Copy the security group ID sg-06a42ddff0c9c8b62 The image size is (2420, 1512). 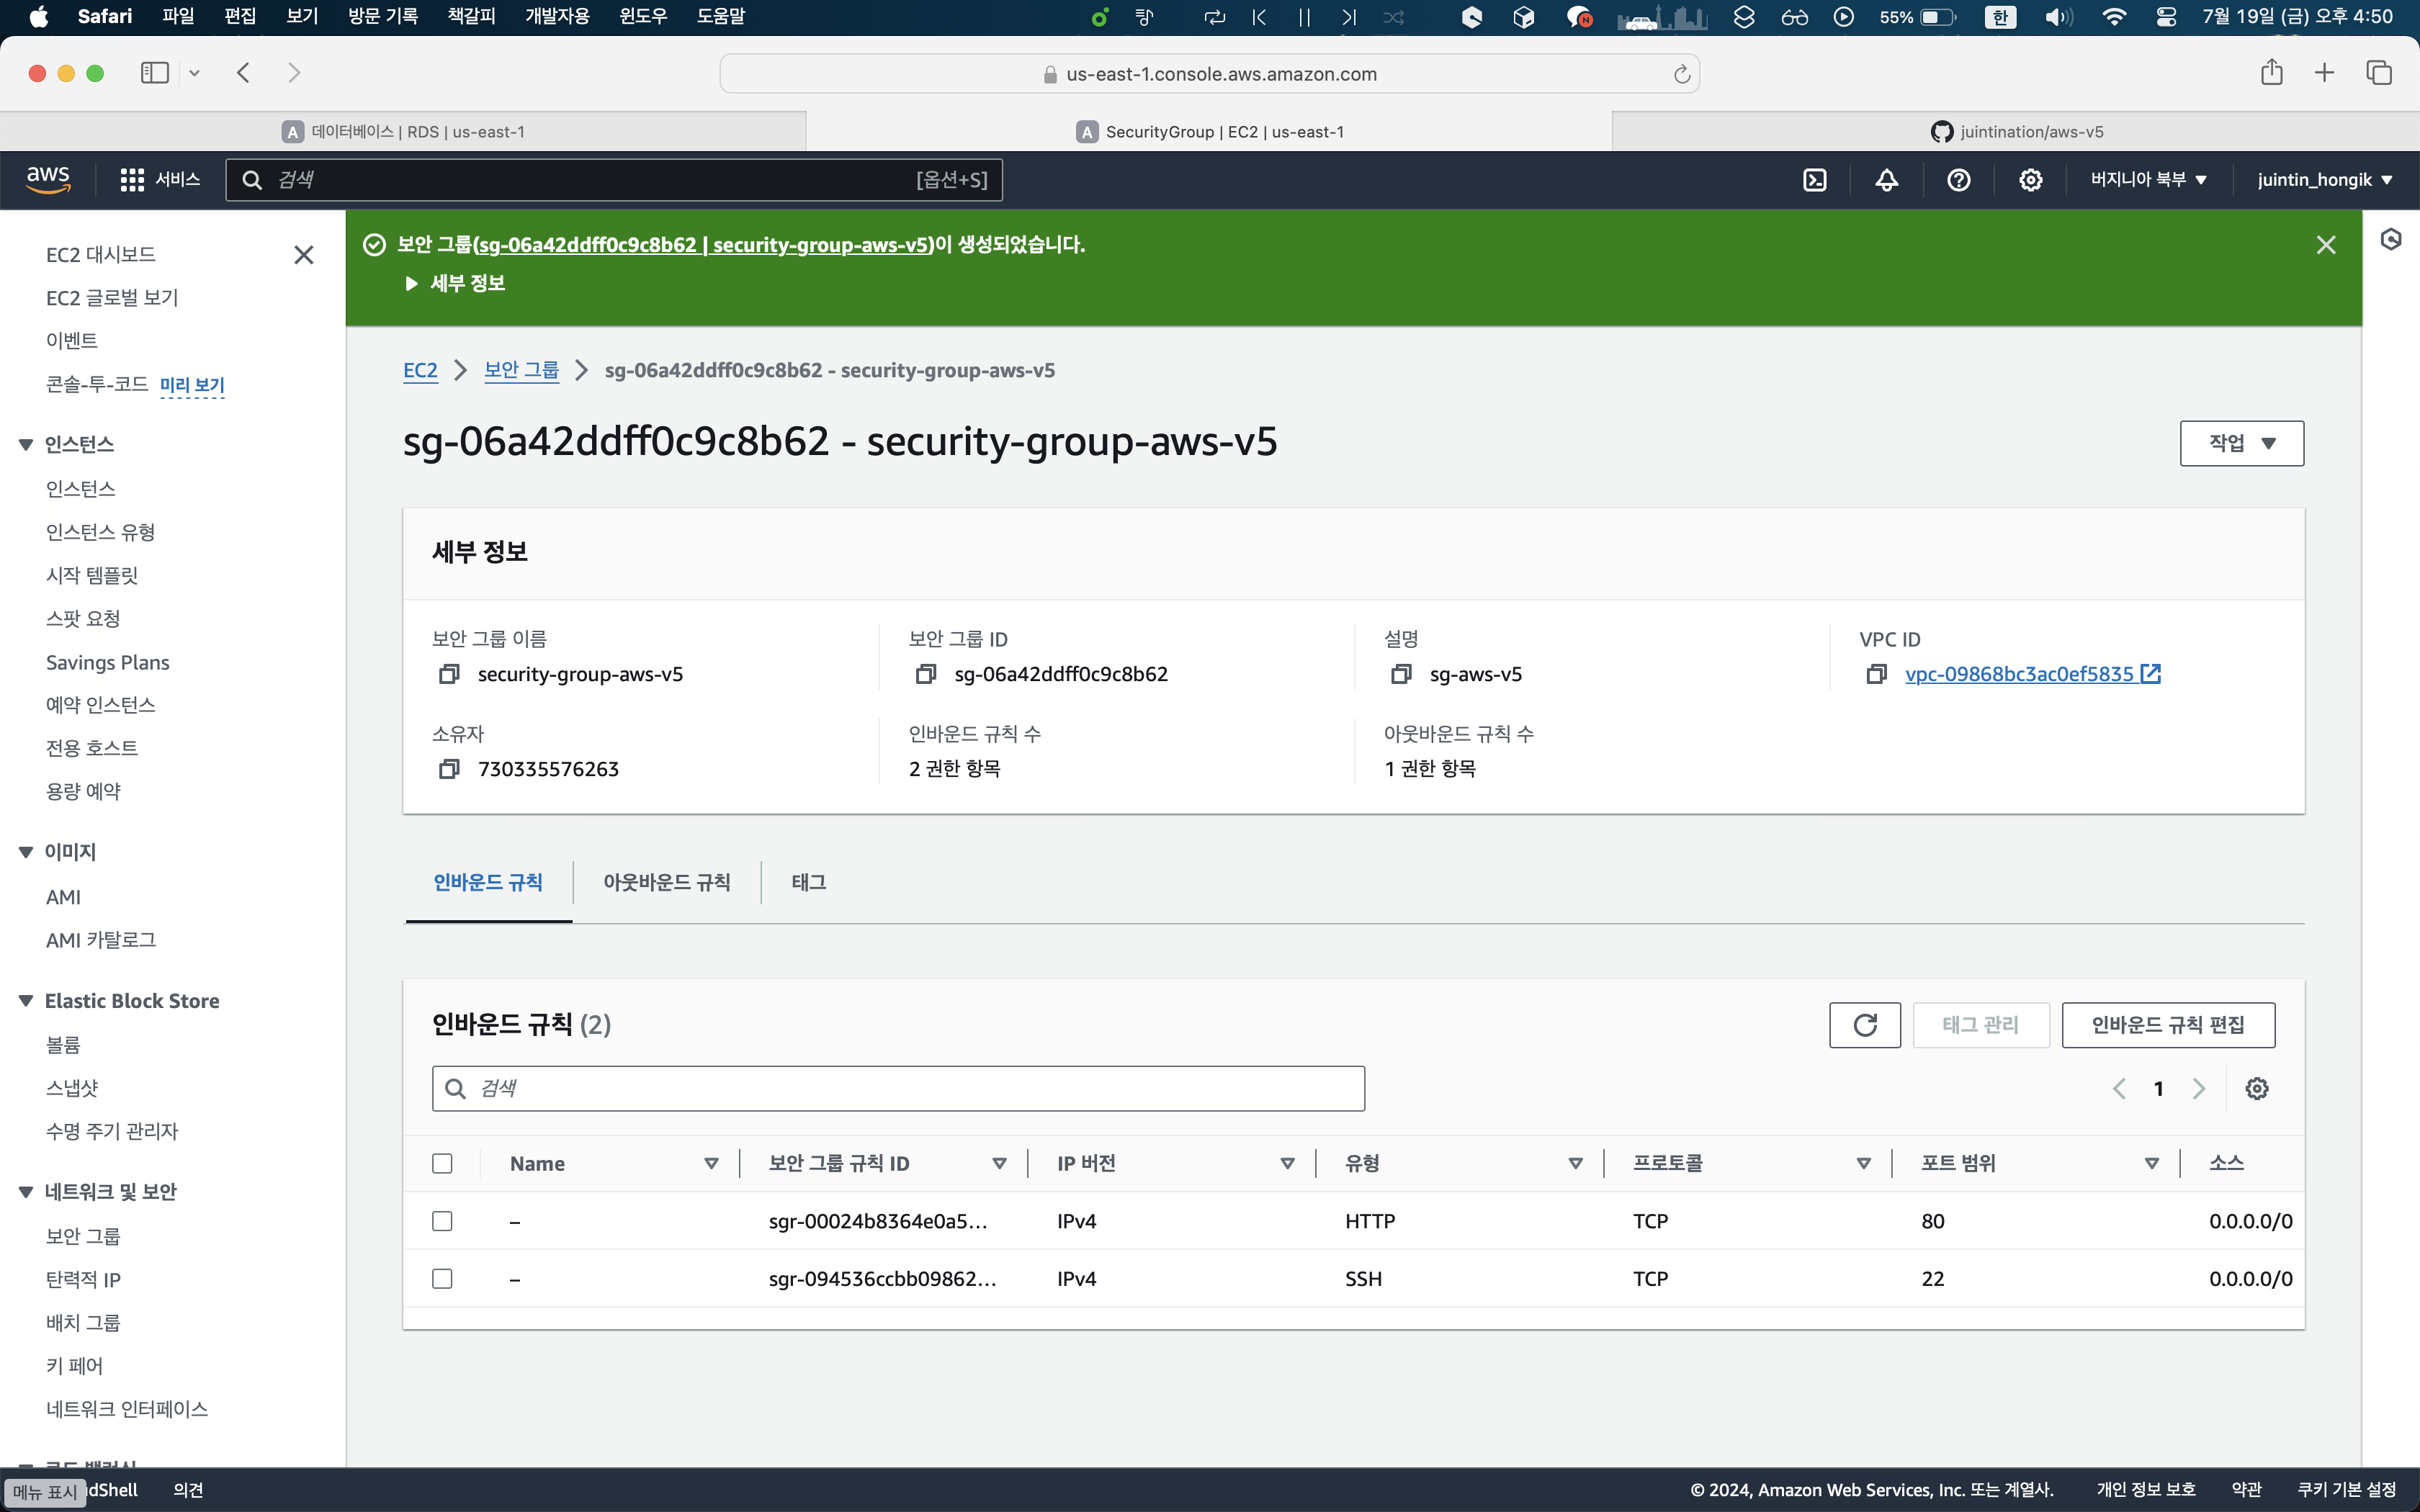pyautogui.click(x=926, y=675)
